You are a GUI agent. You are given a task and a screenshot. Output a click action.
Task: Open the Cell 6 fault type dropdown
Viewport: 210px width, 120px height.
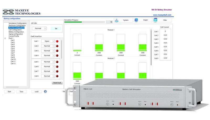click(x=48, y=67)
